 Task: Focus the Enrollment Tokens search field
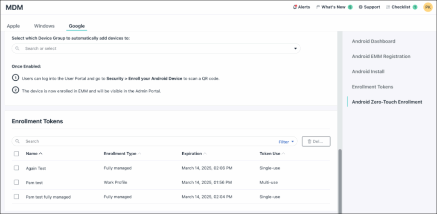pyautogui.click(x=145, y=141)
